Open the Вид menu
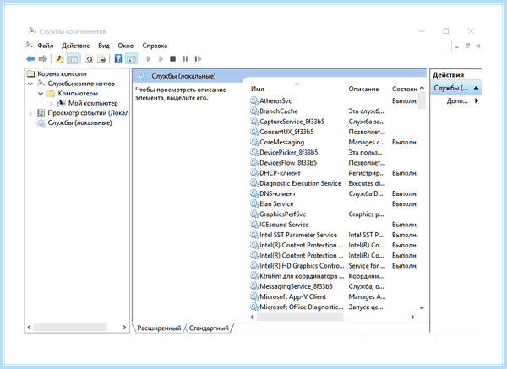The height and width of the screenshot is (369, 507). click(x=104, y=46)
